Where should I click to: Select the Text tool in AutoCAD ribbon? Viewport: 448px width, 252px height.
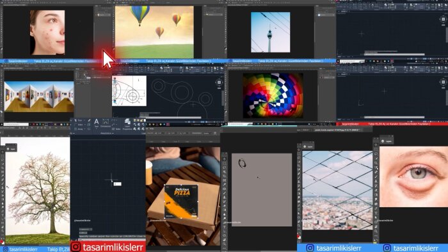pyautogui.click(x=96, y=123)
